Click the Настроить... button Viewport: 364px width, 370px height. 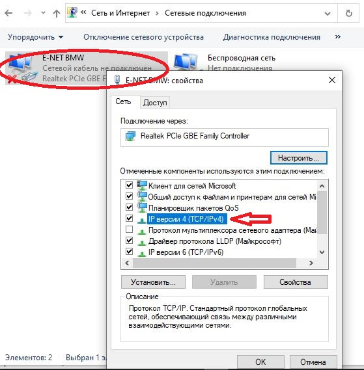click(x=298, y=158)
